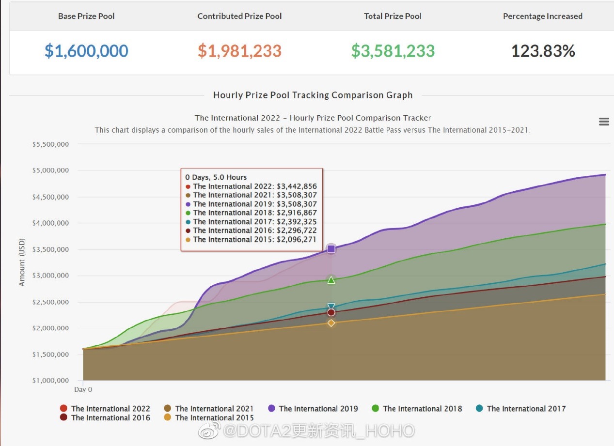Toggle The International 2015 legend series
Image resolution: width=614 pixels, height=446 pixels.
pos(209,418)
